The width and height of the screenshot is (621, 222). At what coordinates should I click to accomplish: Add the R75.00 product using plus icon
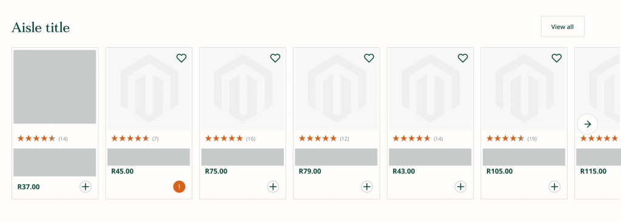click(x=273, y=186)
